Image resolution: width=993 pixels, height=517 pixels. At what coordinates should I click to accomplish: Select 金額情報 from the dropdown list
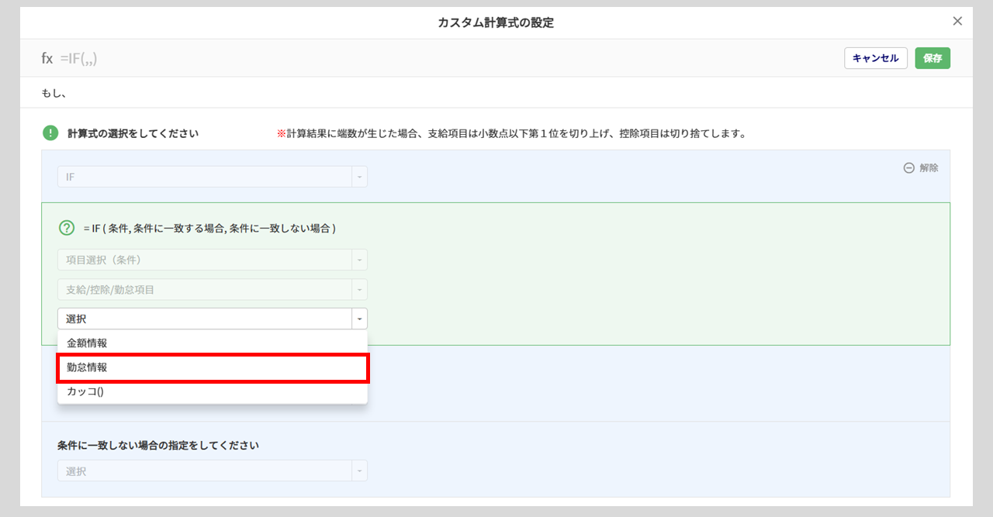(x=213, y=343)
